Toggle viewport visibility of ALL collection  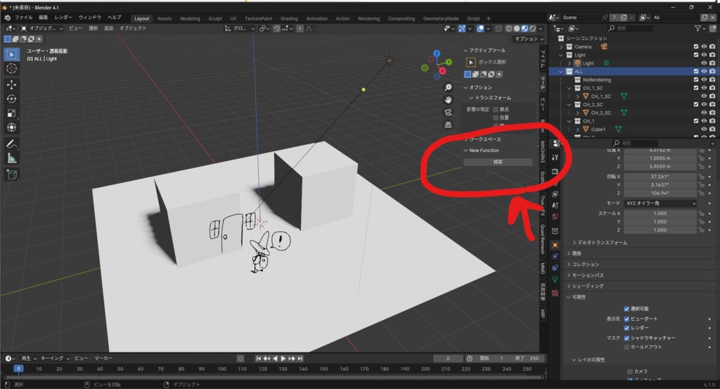[704, 72]
